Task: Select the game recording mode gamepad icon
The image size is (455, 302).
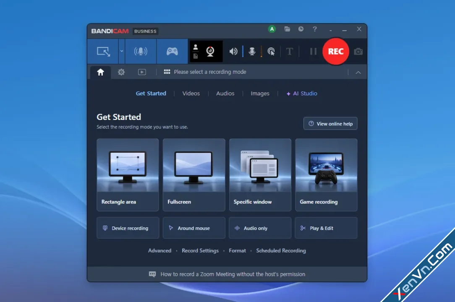Action: click(172, 52)
